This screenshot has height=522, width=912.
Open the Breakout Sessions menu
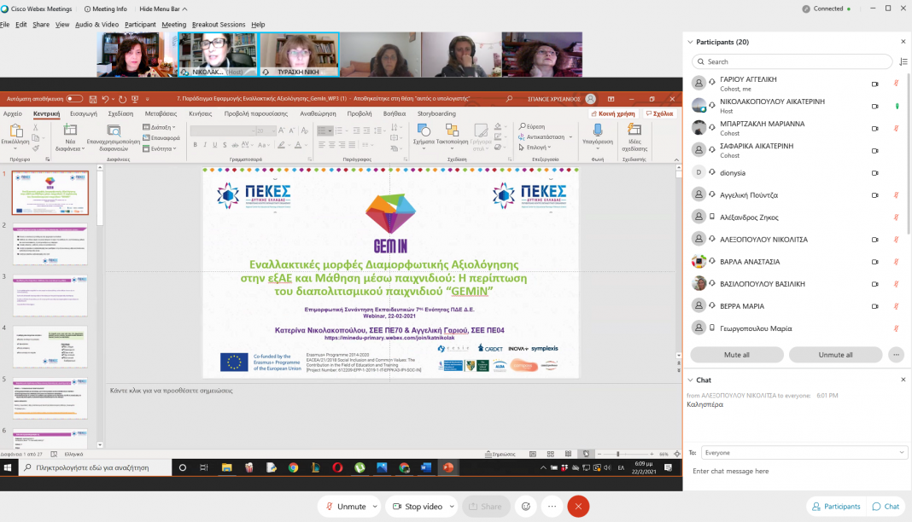[218, 25]
